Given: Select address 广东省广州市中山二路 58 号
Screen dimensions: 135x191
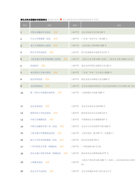Looking at the screenshot, I should 94,39.
